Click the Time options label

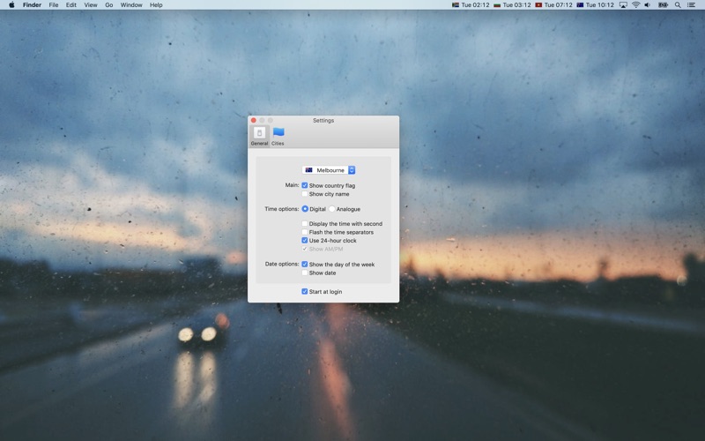(281, 209)
